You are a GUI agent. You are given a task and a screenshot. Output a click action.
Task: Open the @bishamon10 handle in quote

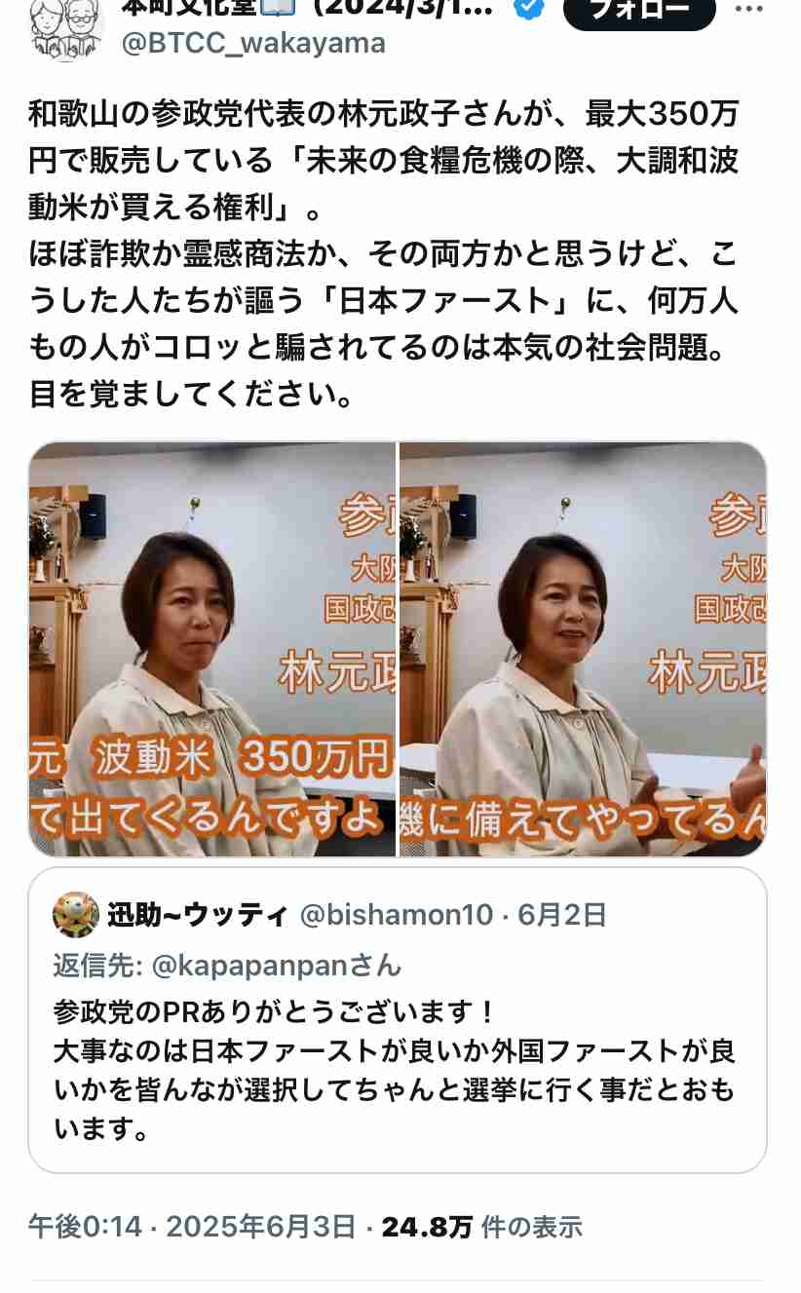click(396, 915)
